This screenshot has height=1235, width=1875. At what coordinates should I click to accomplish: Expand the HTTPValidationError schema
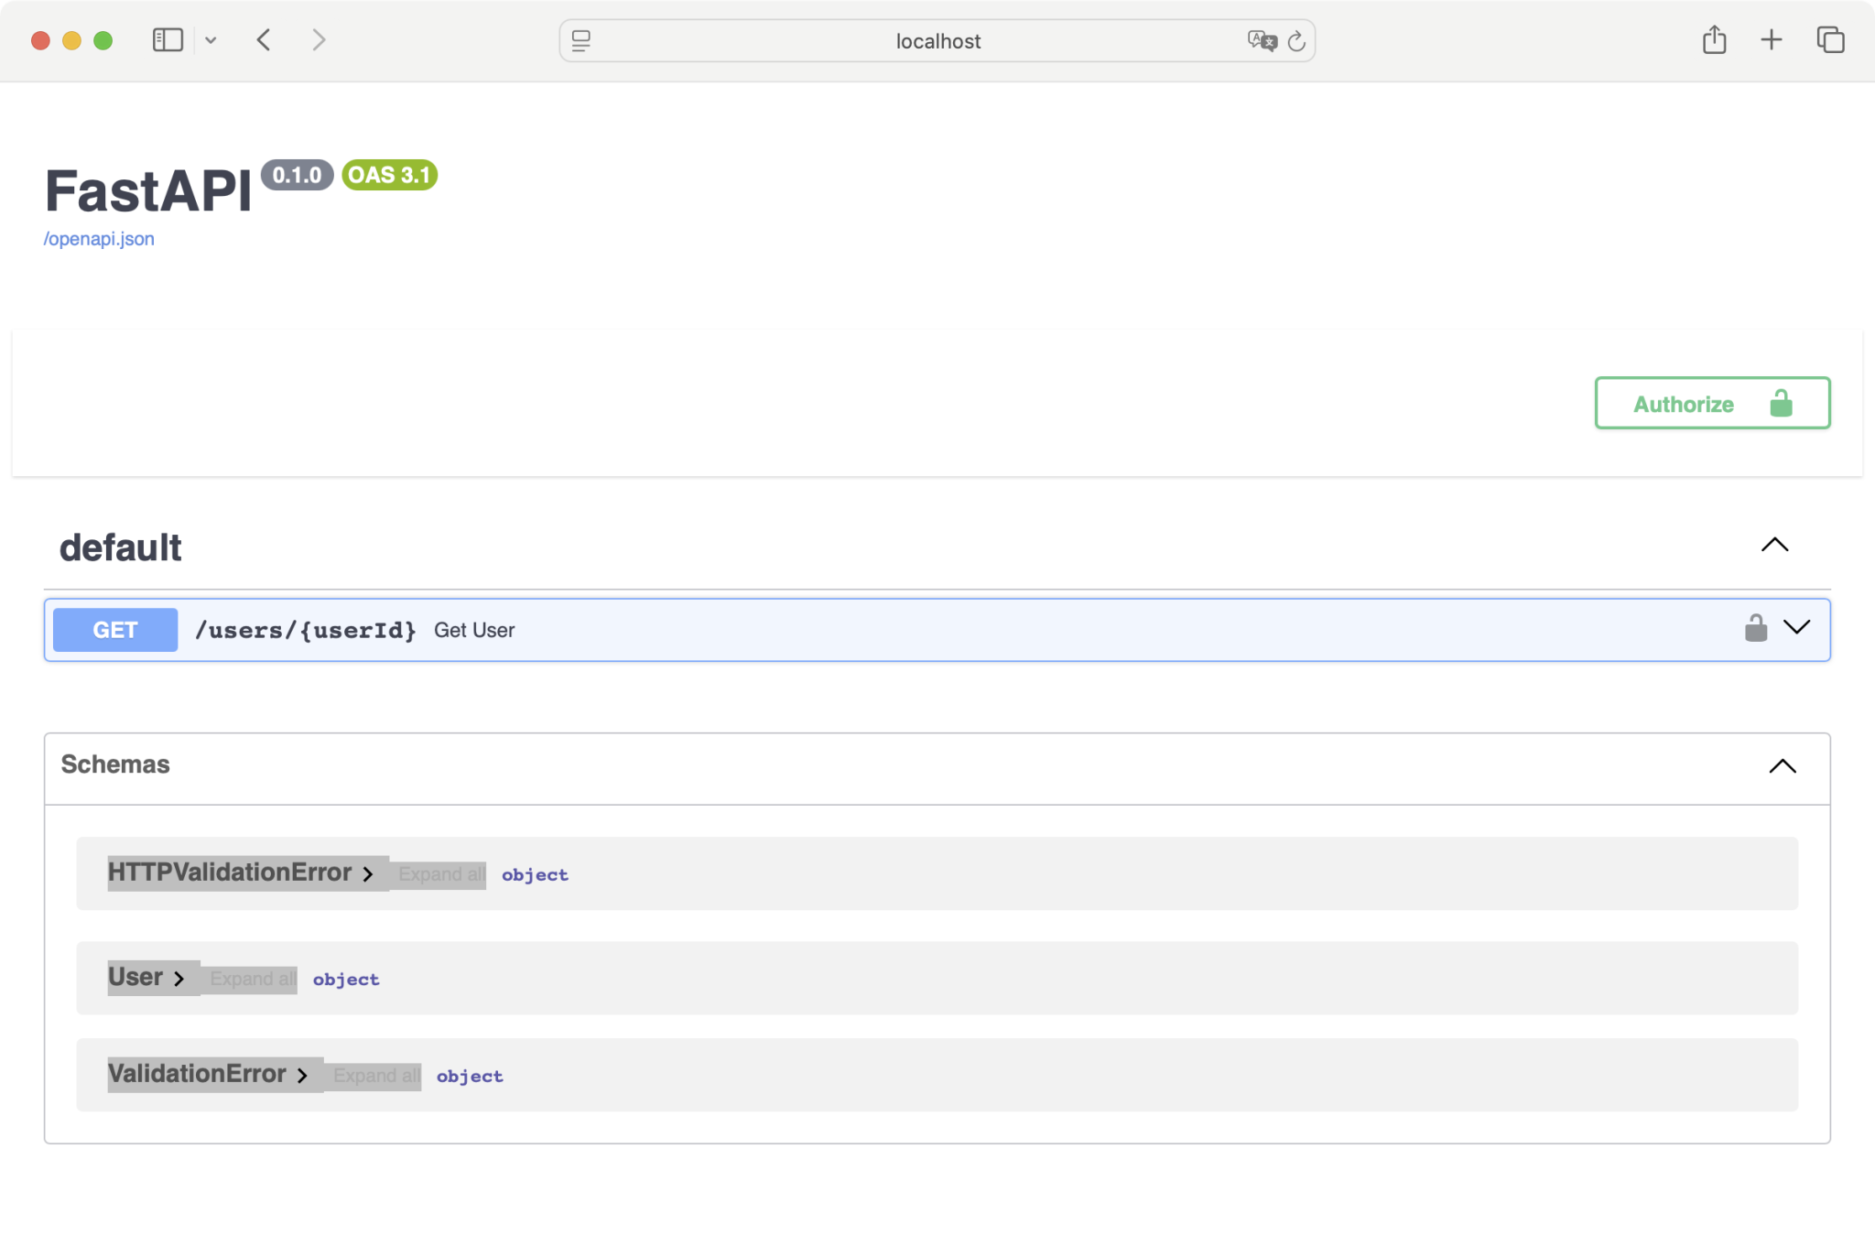367,874
